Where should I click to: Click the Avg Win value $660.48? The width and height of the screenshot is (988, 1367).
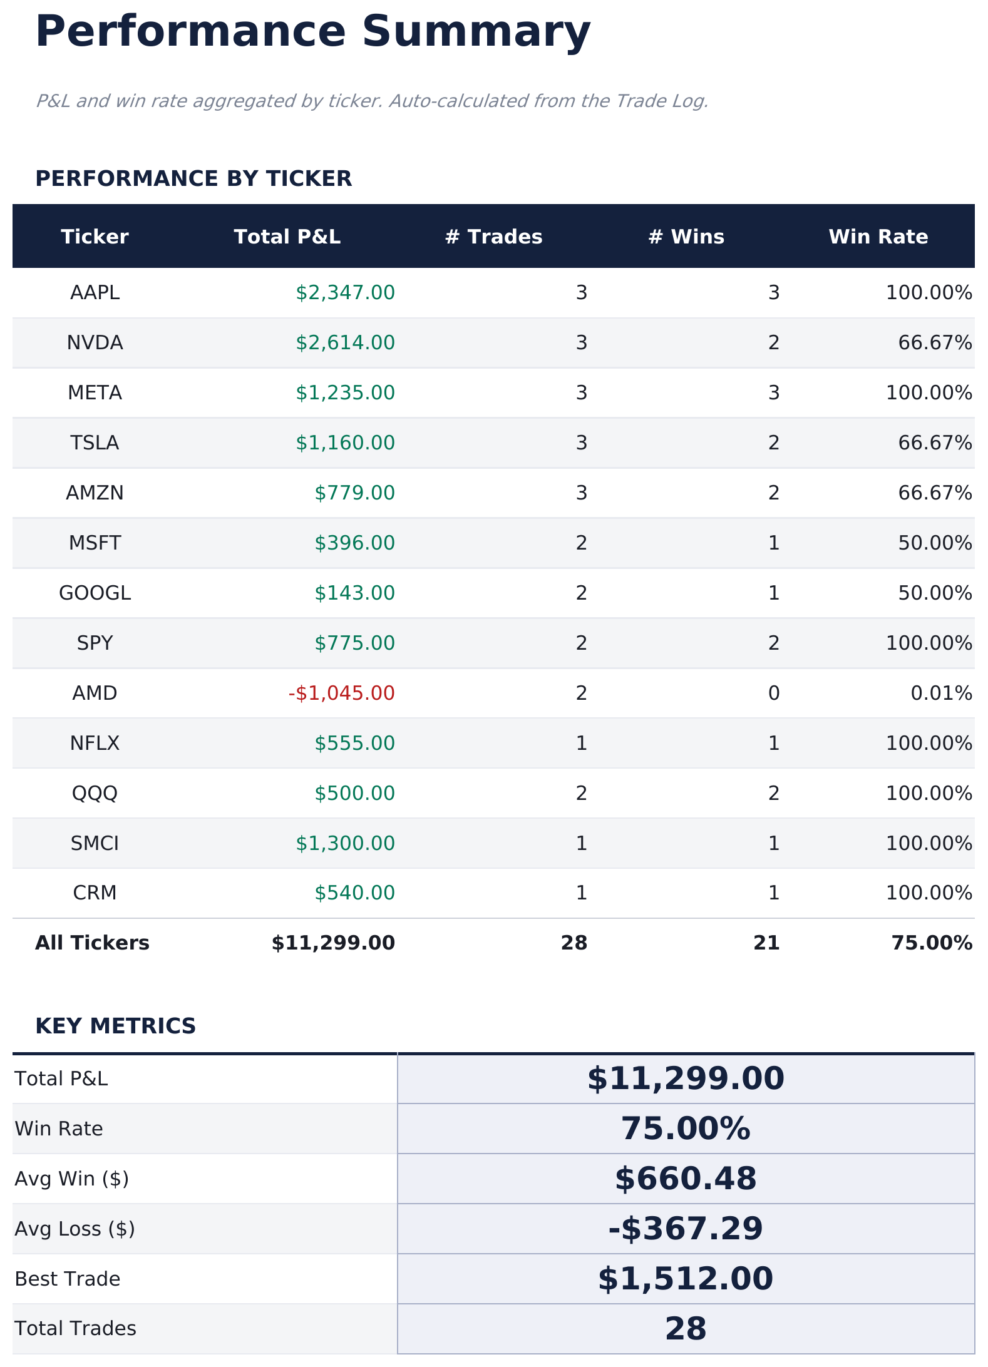686,1179
